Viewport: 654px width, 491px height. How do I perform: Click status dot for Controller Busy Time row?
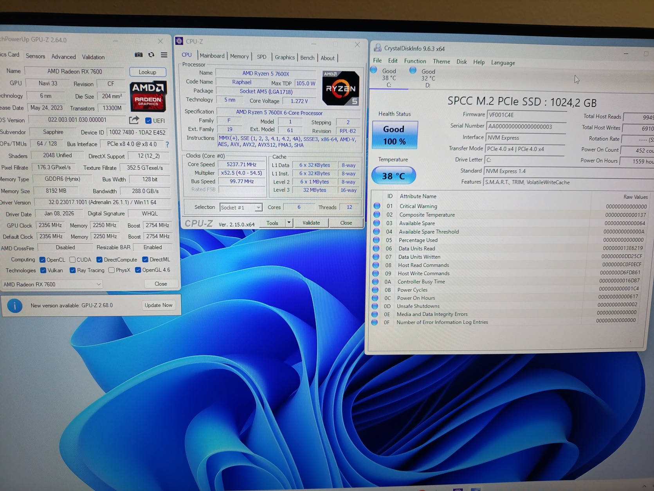coord(375,281)
